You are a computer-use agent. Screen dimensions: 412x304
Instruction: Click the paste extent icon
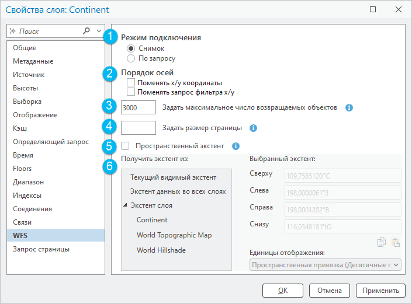(x=396, y=243)
